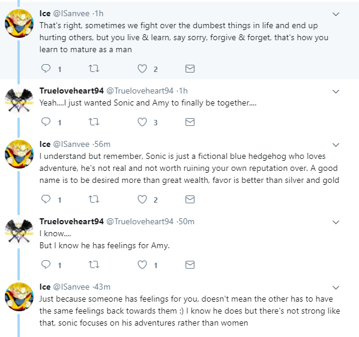
Task: Open Trueloveheart94's avatar on the 1h tweet
Action: coord(19,101)
